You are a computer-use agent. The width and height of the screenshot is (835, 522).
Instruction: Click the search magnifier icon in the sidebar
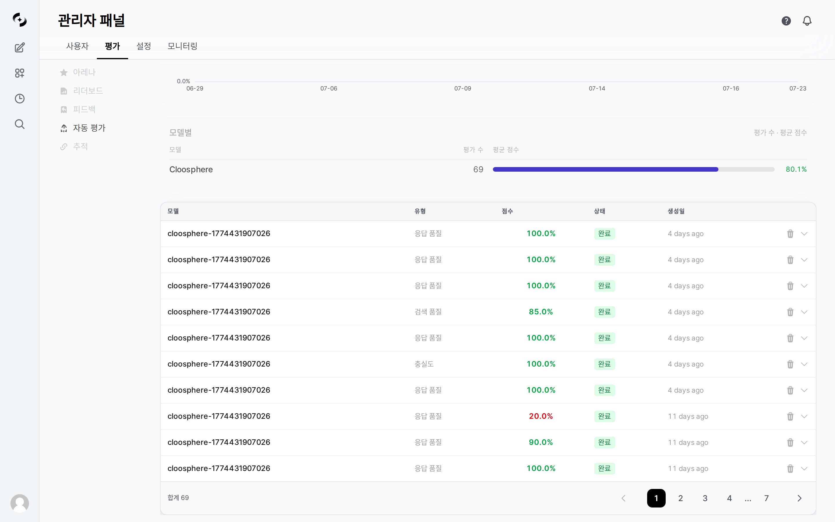point(20,124)
